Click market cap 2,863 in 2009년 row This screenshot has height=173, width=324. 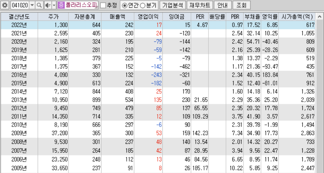pos(308,133)
